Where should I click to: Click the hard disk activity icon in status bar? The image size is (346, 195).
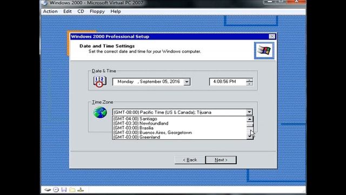48,190
